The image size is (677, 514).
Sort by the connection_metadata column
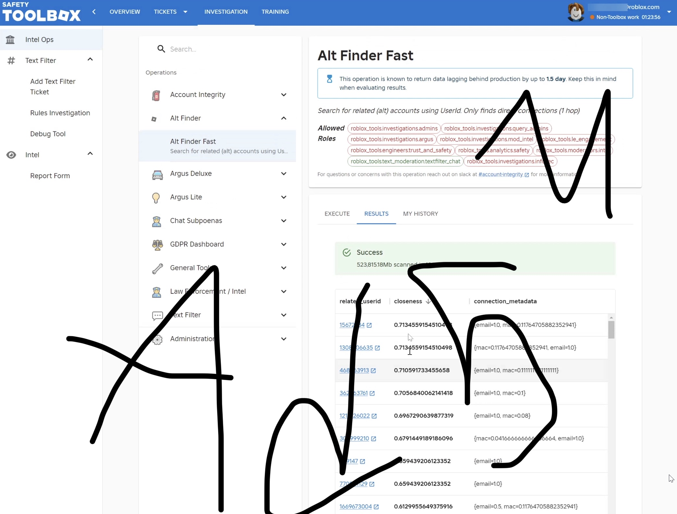coord(505,301)
